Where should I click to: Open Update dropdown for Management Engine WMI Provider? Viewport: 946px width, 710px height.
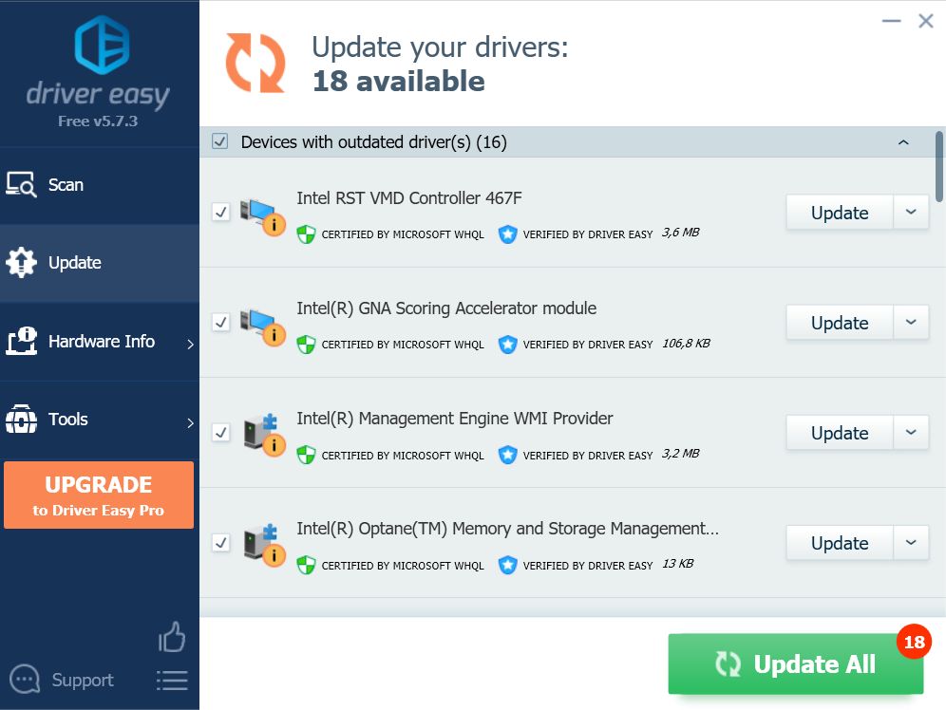click(x=911, y=432)
